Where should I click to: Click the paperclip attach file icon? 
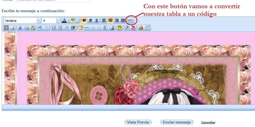(x=106, y=28)
